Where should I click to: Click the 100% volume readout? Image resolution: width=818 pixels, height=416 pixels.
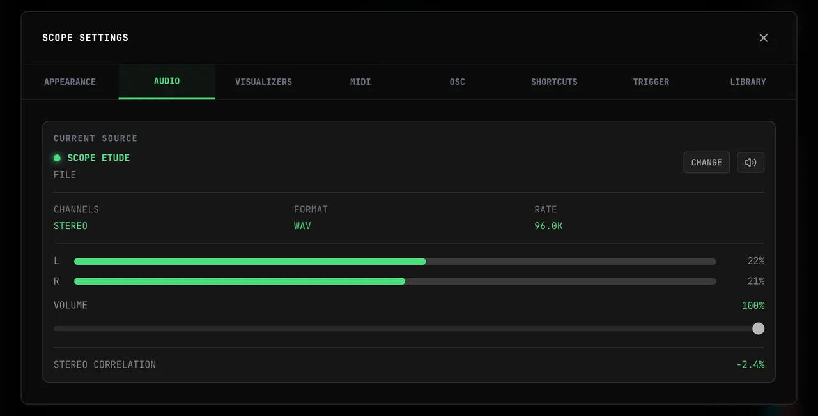pyautogui.click(x=753, y=306)
